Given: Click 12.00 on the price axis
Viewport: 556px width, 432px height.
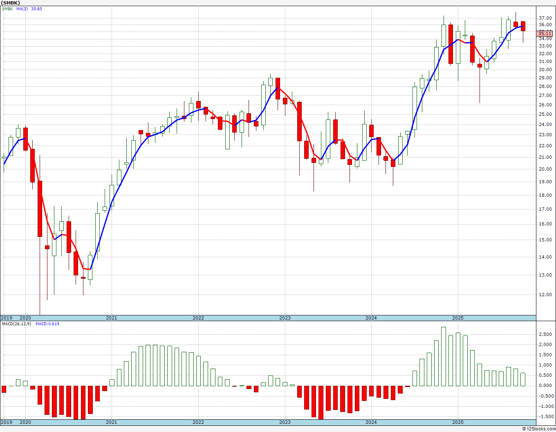Looking at the screenshot, I should point(545,295).
